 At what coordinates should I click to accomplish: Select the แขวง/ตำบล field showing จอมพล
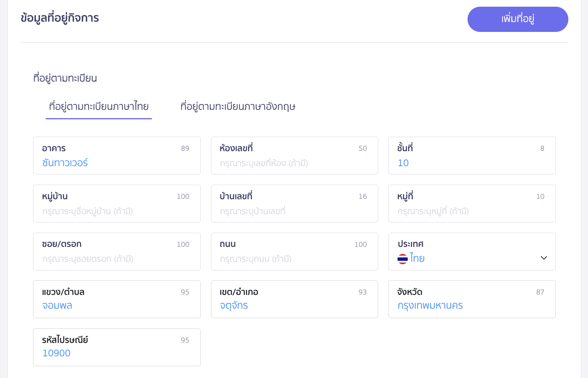(116, 299)
